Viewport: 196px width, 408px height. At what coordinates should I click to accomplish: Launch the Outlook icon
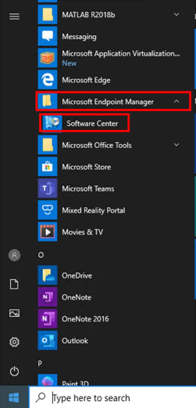coord(47,340)
